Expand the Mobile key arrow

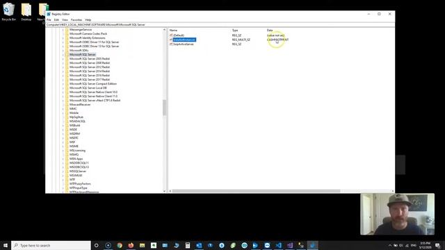pyautogui.click(x=63, y=112)
